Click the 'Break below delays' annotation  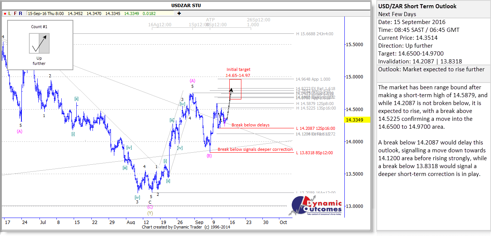click(250, 125)
